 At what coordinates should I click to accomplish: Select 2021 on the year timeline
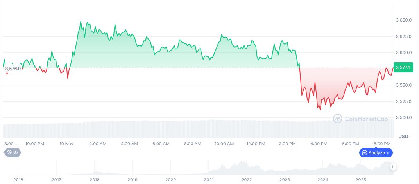[x=209, y=180]
